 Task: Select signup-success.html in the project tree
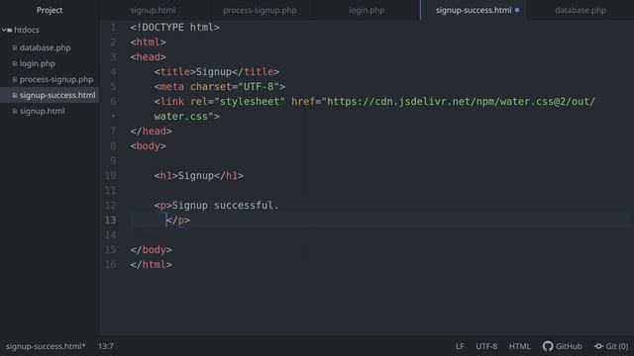tap(57, 95)
